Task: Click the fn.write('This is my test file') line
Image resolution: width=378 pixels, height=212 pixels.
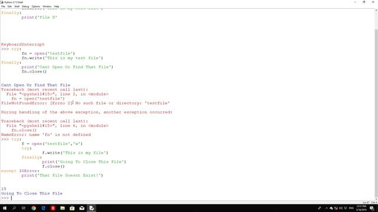Action: click(x=62, y=58)
